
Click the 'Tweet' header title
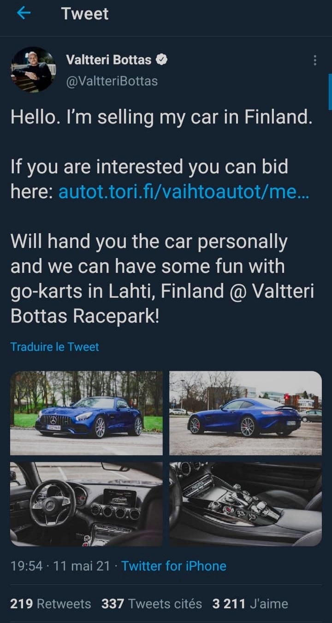pos(85,13)
